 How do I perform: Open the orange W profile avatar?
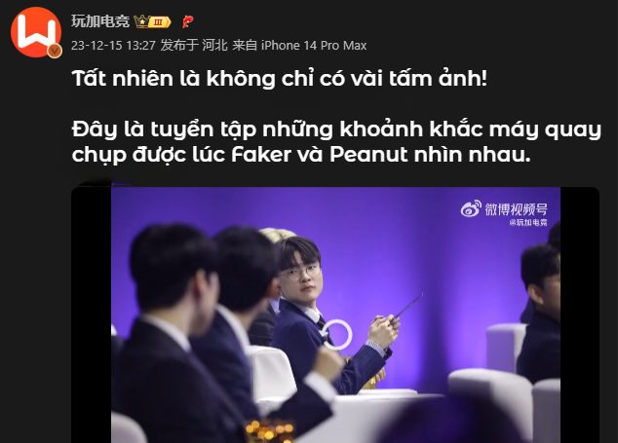point(36,32)
